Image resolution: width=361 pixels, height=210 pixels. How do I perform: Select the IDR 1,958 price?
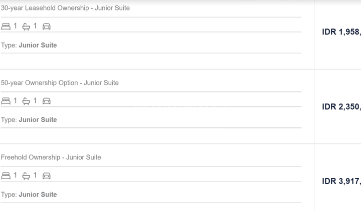tap(341, 32)
